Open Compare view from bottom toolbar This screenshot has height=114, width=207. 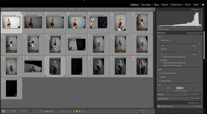pyautogui.click(x=14, y=111)
